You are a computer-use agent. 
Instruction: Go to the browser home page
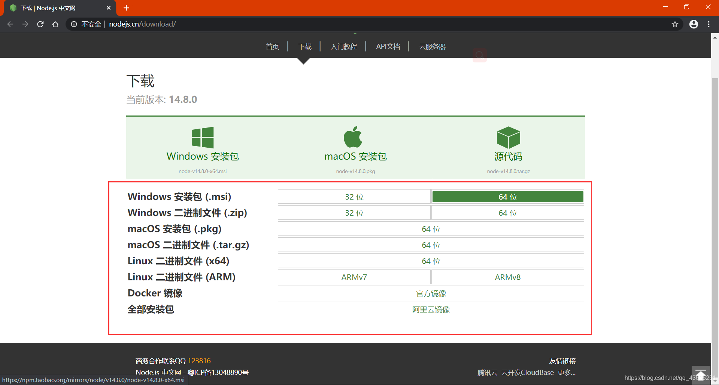click(55, 24)
